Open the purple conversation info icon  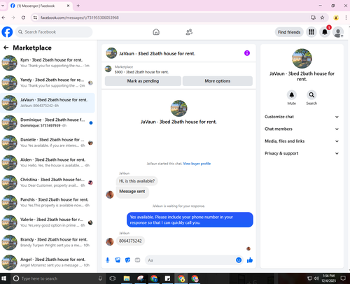247,53
